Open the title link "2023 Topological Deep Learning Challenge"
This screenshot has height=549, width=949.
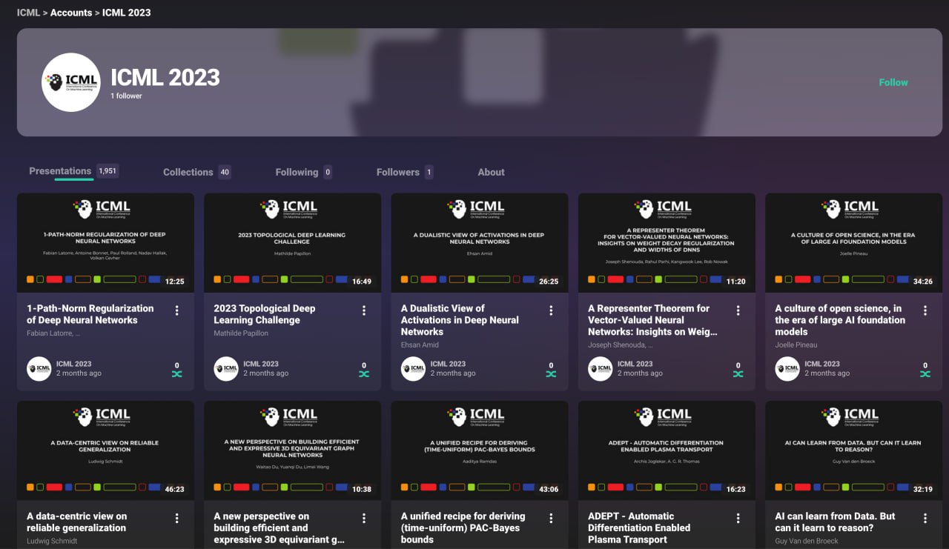pos(265,314)
